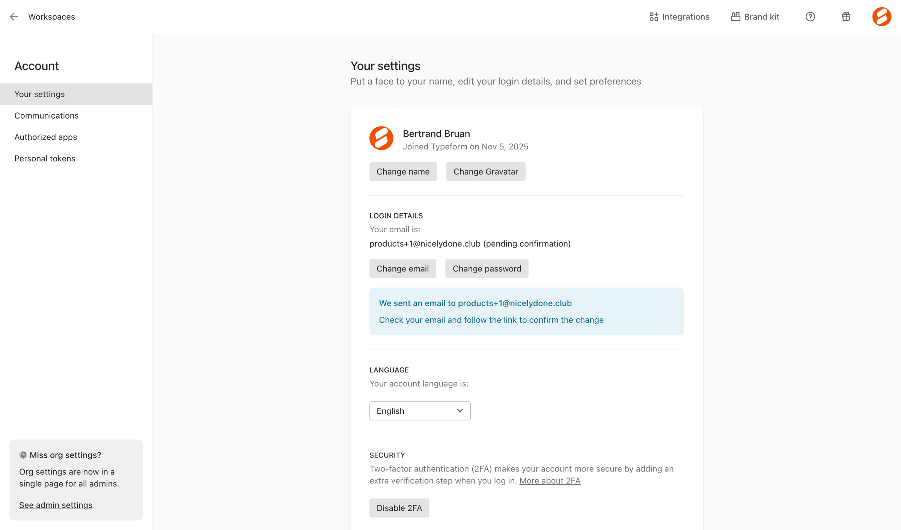901x530 pixels.
Task: Open Personal tokens section
Action: [76, 158]
